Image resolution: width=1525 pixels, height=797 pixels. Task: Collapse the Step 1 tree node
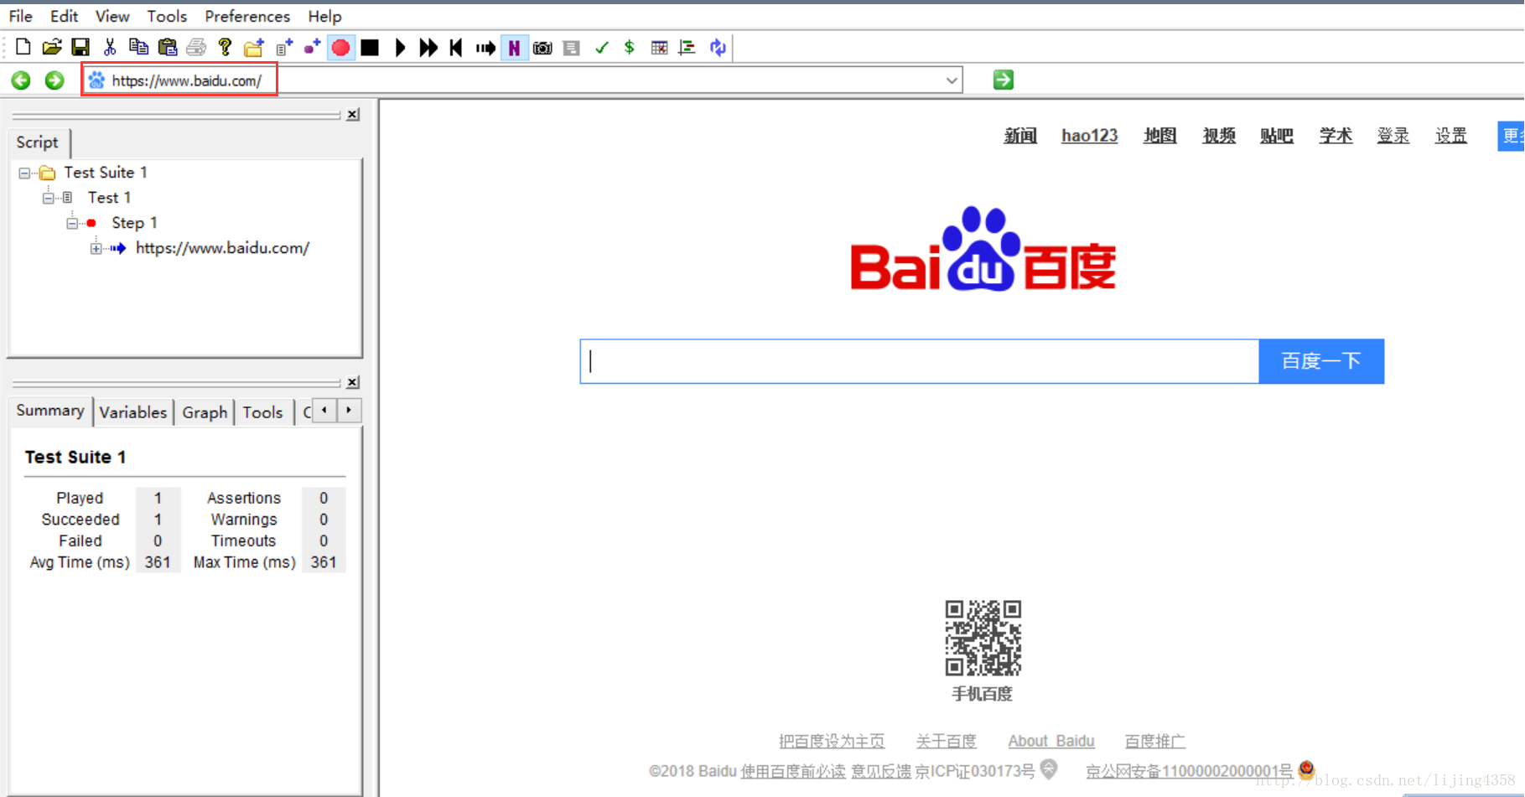72,223
